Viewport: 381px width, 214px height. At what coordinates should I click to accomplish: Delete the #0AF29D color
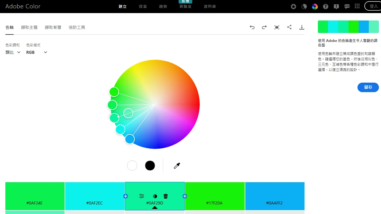(165, 196)
